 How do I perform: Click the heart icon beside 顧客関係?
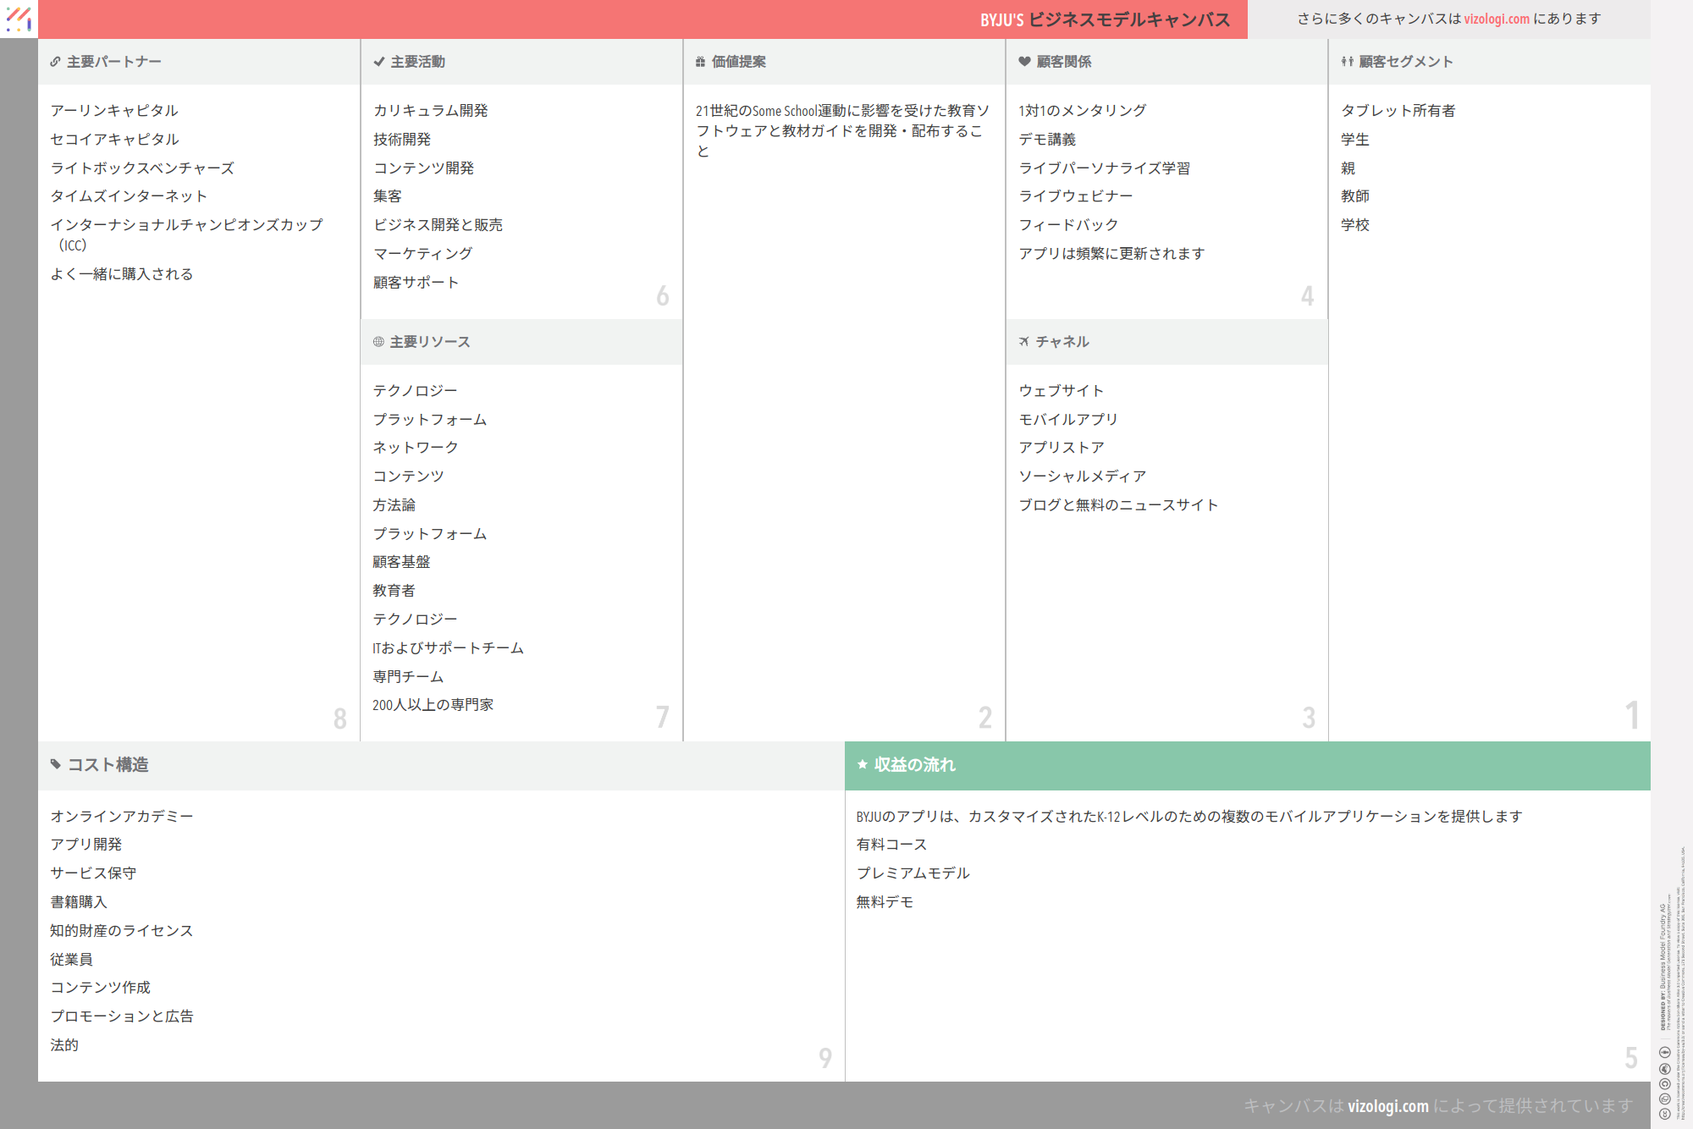1024,62
